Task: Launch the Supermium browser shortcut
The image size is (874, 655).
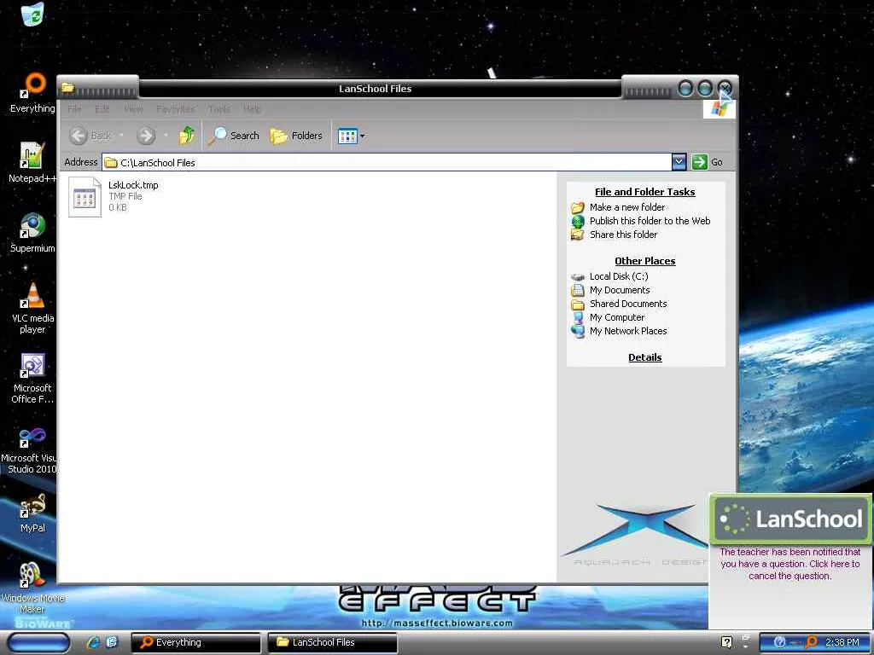Action: [32, 233]
